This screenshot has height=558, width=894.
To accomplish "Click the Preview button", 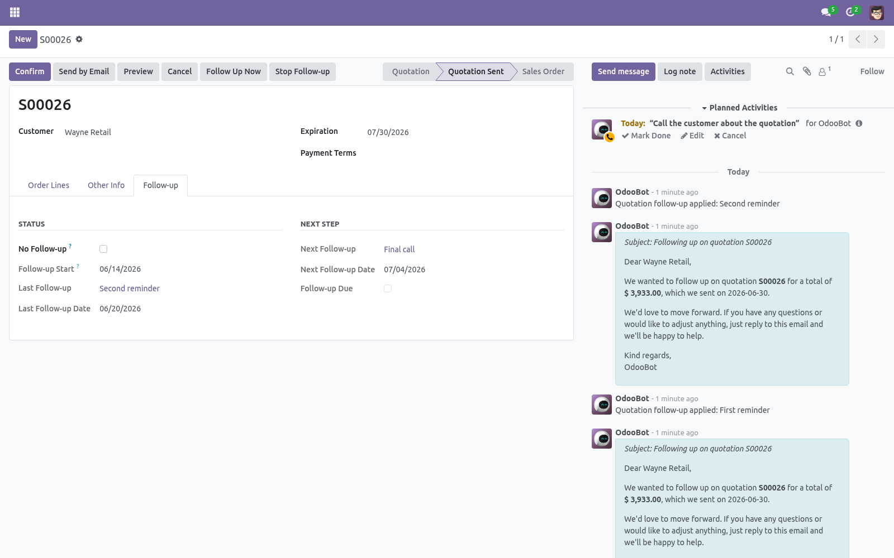I will click(x=138, y=71).
